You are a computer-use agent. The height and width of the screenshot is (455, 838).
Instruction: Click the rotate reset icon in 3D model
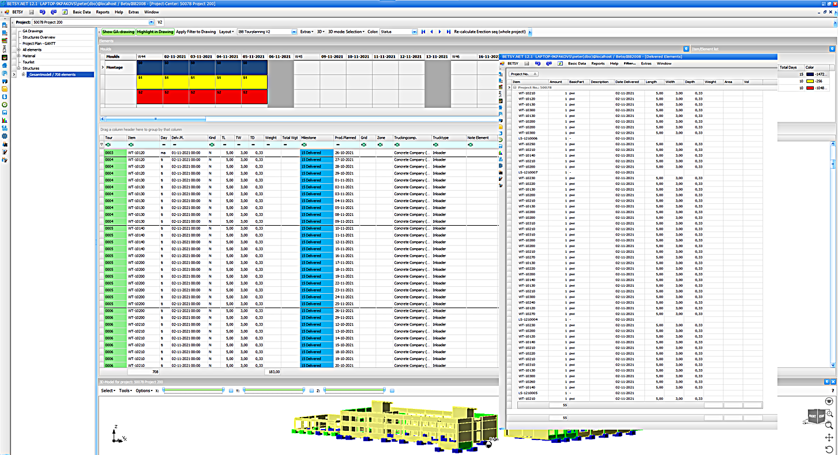[829, 449]
